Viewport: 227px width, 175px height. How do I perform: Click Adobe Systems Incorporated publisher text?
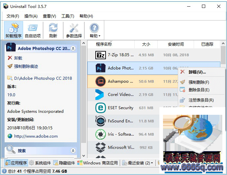click(35, 111)
